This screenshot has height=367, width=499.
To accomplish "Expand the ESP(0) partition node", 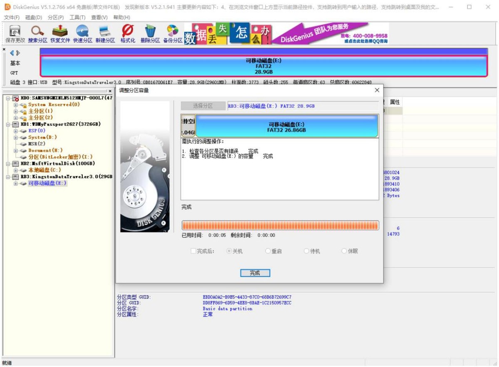I will coord(16,131).
